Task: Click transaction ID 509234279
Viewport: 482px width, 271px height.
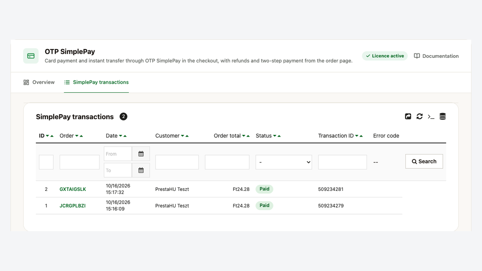Action: [331, 206]
